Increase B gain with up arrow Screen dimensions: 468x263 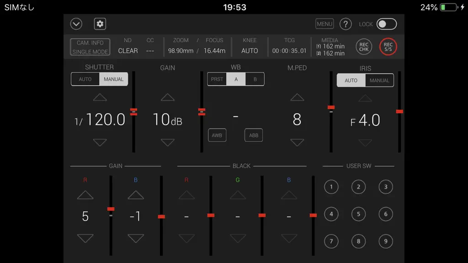coord(136,195)
